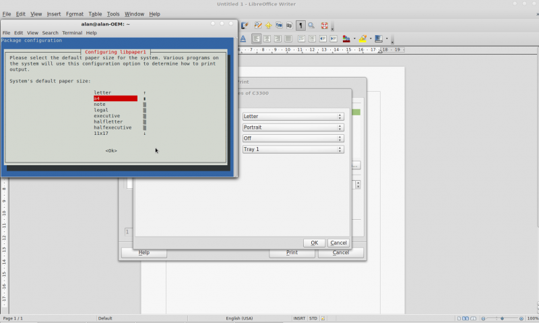Viewport: 539px width, 323px height.
Task: Open the Font Color dropdown arrow
Action: (x=354, y=39)
